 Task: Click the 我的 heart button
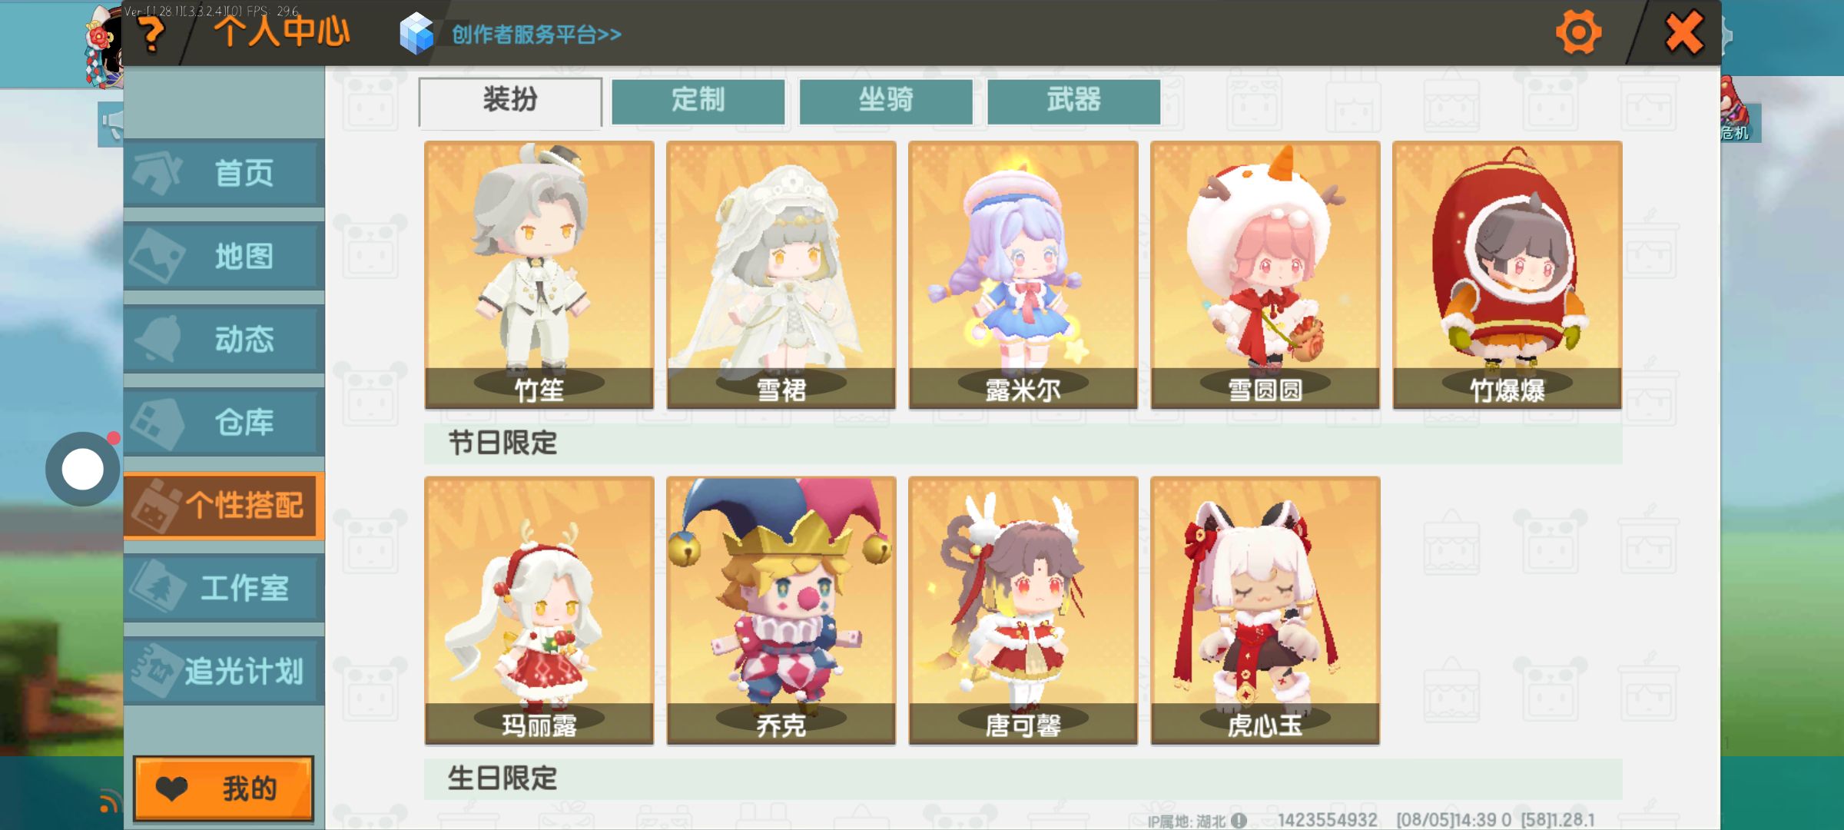click(x=224, y=788)
